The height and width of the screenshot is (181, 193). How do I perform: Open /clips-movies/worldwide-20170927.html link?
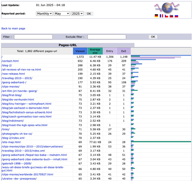[x=27, y=174]
